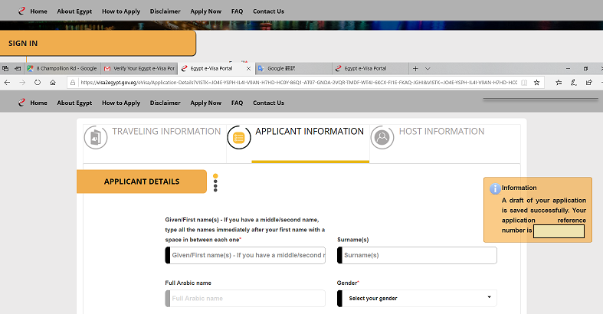Click the Surname(s) input field
Screen dimensions: 603x314
point(417,255)
